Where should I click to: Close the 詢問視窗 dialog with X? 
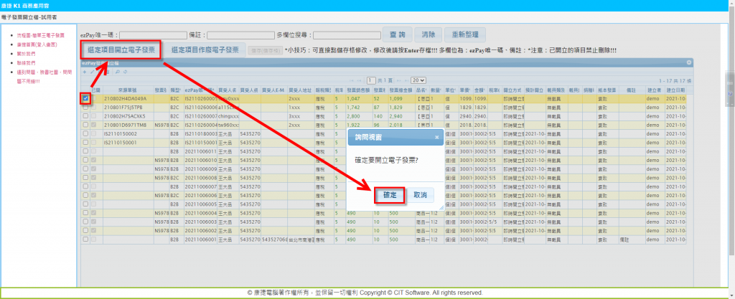pos(438,135)
